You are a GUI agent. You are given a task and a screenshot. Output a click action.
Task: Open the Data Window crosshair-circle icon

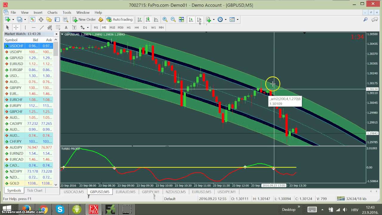pyautogui.click(x=41, y=19)
